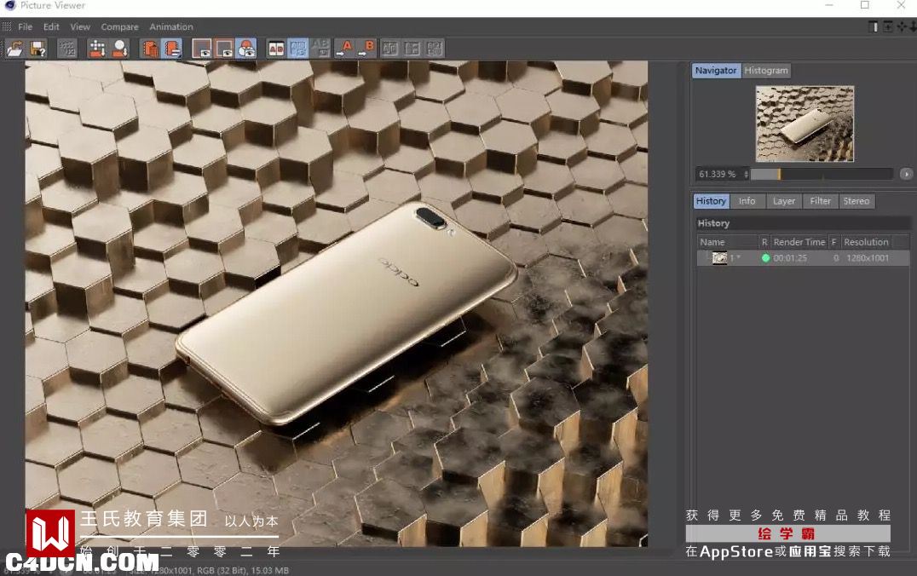Click the first greyed A/B layout icon
The width and height of the screenshot is (917, 576).
pyautogui.click(x=390, y=49)
